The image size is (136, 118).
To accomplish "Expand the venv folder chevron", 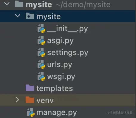I will point(17,100).
